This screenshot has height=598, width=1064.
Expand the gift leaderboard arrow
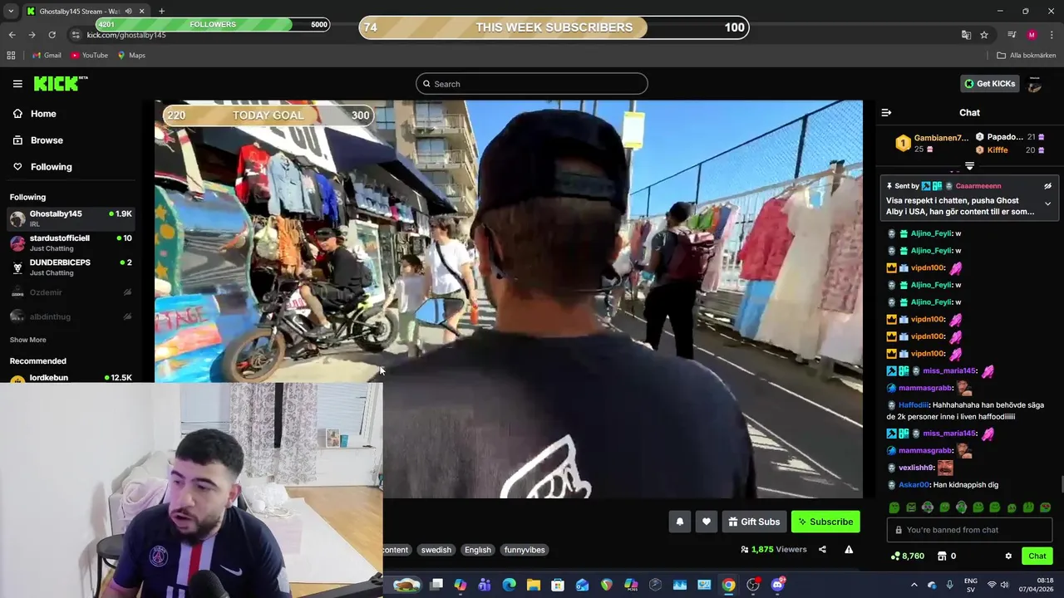click(969, 166)
